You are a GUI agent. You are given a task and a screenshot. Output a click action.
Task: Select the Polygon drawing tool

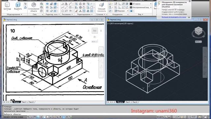click(x=63, y=11)
